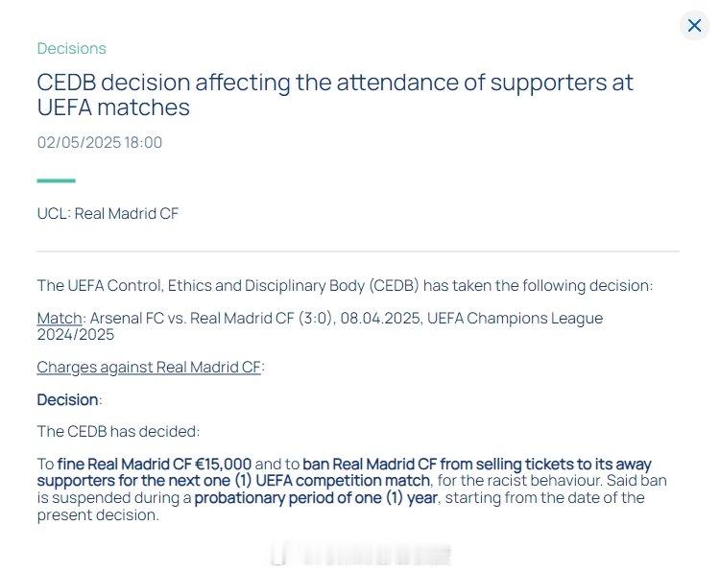The width and height of the screenshot is (720, 573).
Task: Close the decision popup with the X icon
Action: [x=694, y=25]
